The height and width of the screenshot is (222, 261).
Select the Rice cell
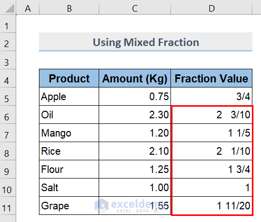click(x=69, y=151)
